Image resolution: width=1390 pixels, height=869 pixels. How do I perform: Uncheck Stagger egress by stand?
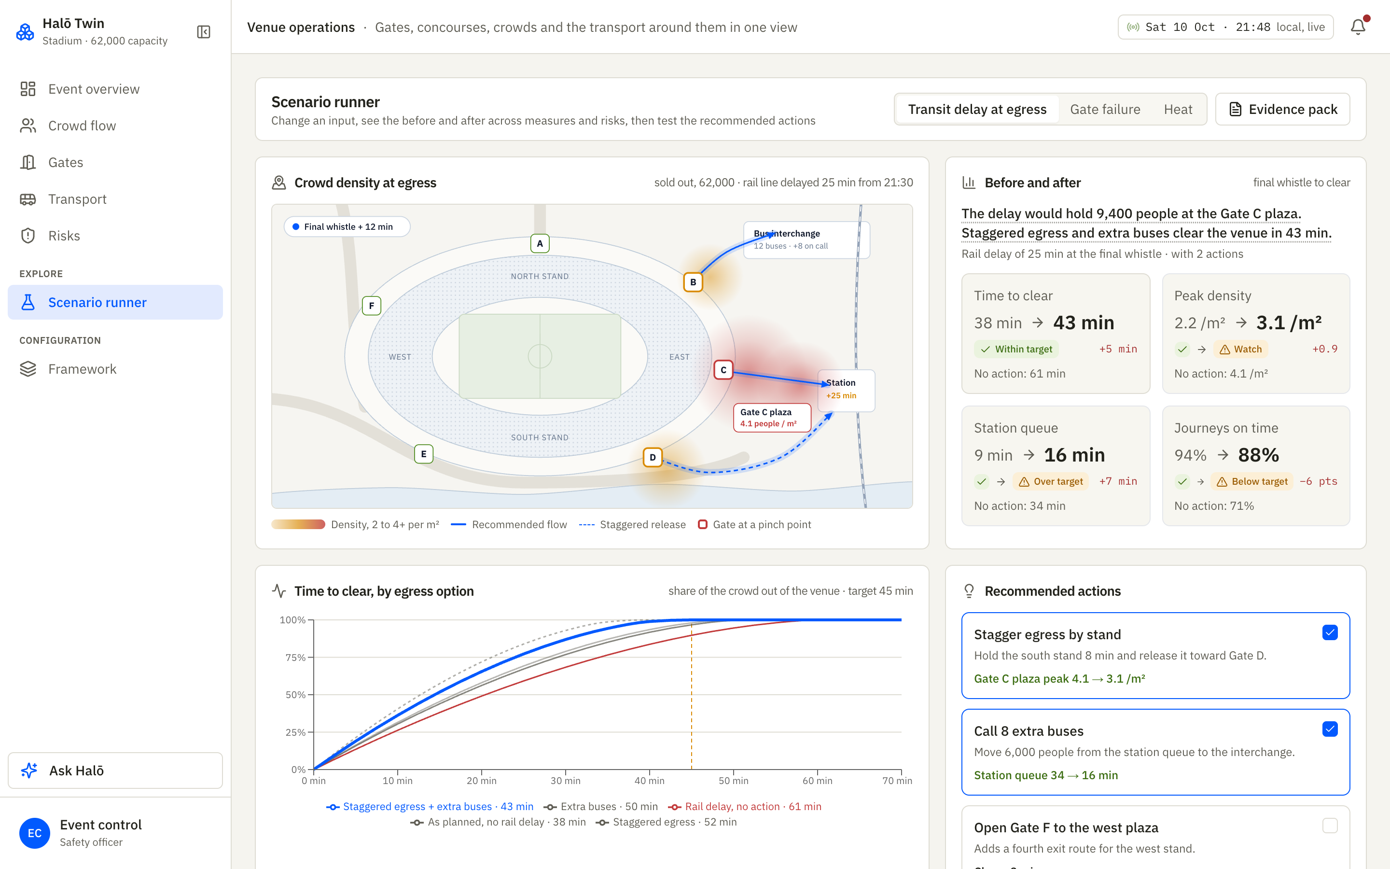click(1330, 632)
